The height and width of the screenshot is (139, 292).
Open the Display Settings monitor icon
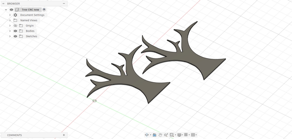pyautogui.click(x=179, y=135)
